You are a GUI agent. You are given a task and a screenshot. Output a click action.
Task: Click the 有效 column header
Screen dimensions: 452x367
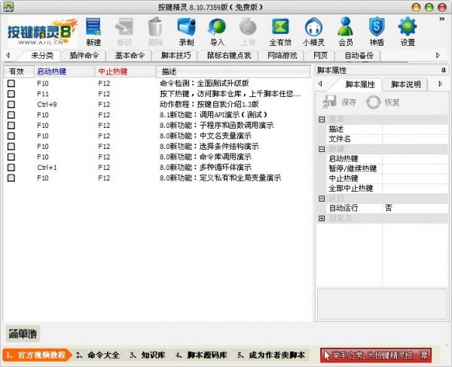18,71
